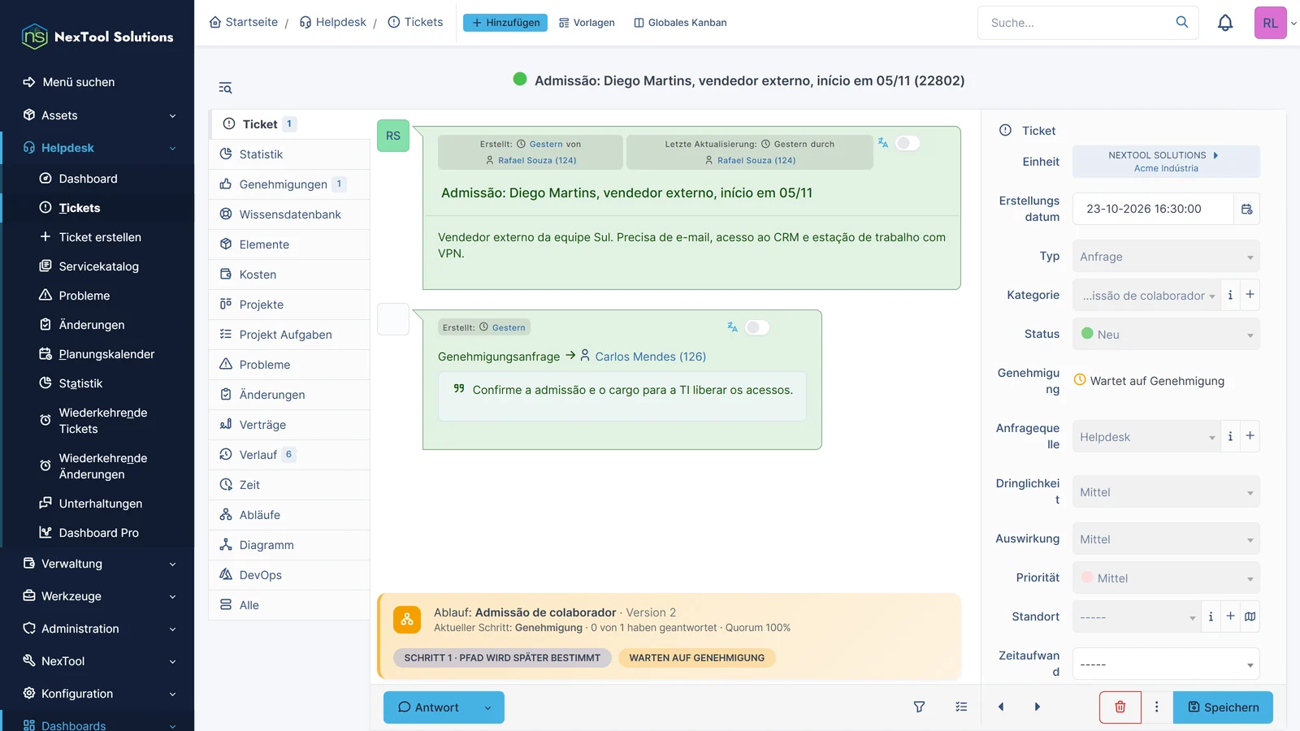This screenshot has width=1300, height=731.
Task: Open the Genehmigungen tab
Action: (289, 184)
